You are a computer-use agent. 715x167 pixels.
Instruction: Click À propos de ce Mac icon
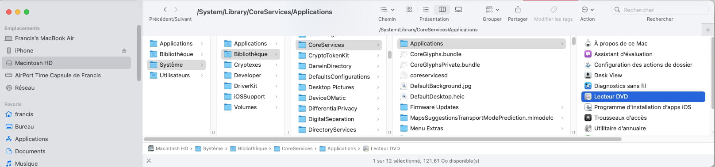tap(588, 43)
